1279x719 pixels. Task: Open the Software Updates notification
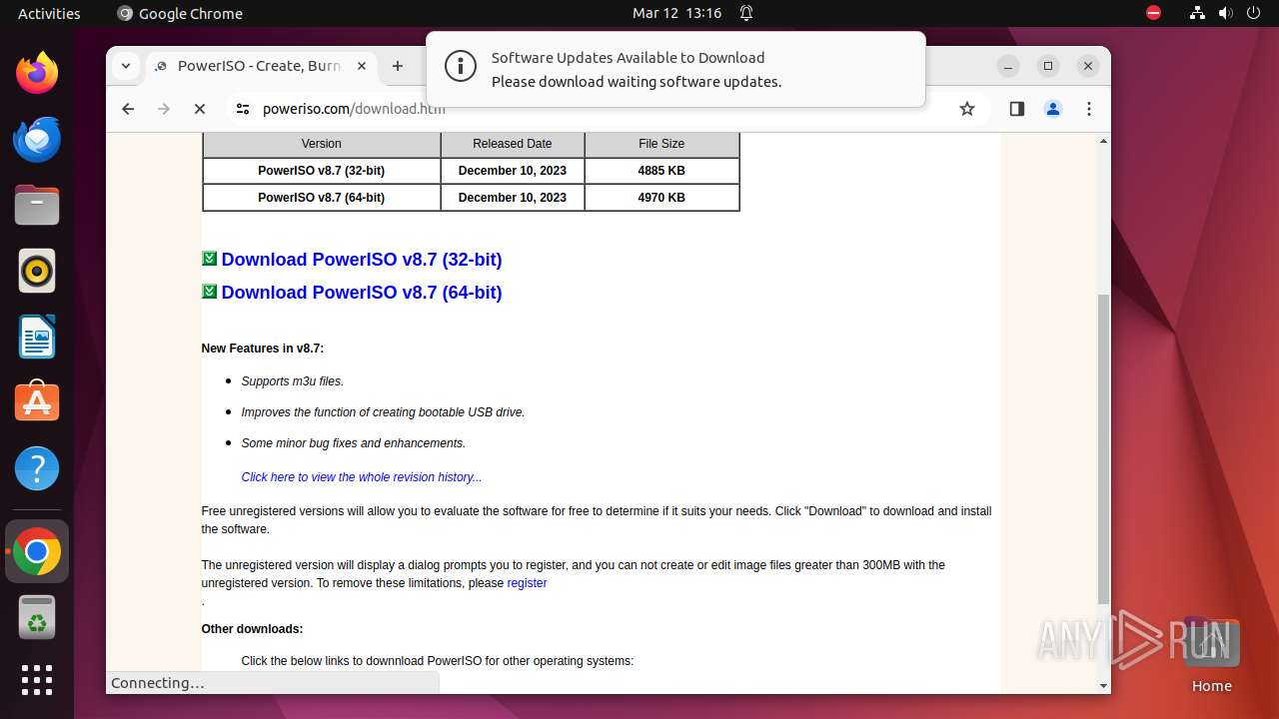(675, 69)
